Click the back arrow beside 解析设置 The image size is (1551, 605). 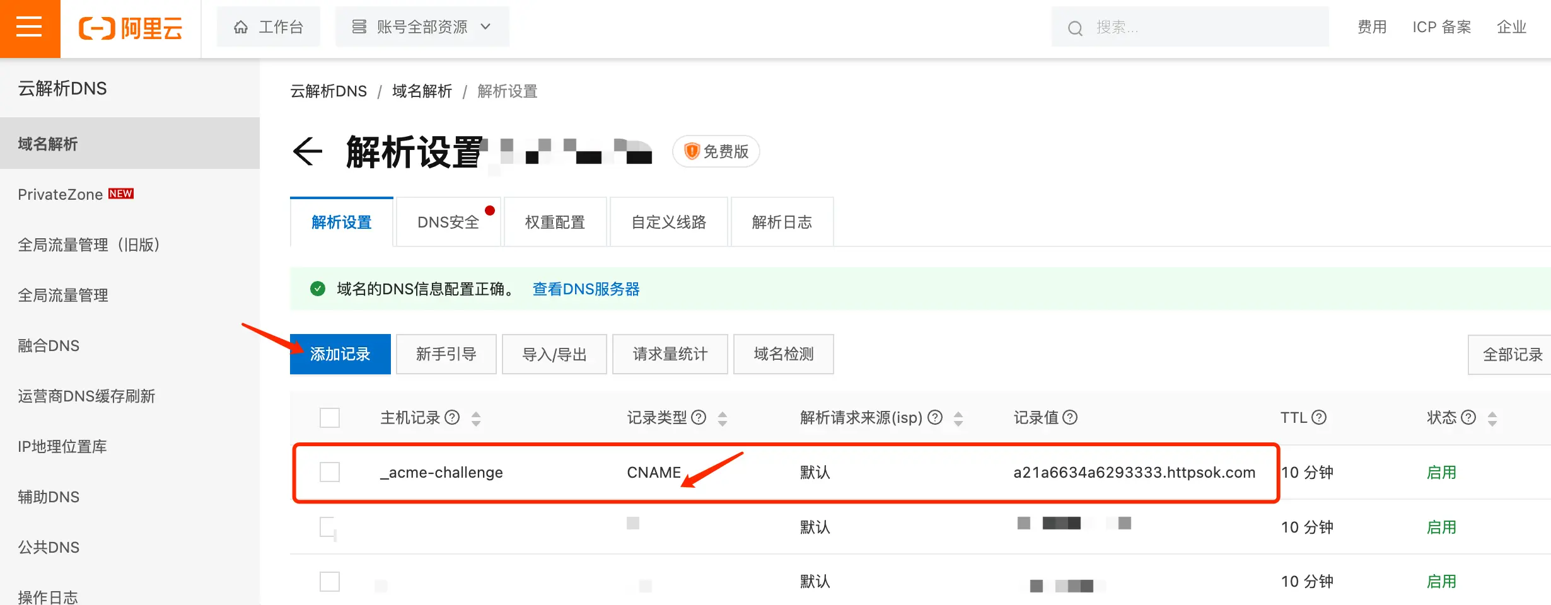click(308, 152)
